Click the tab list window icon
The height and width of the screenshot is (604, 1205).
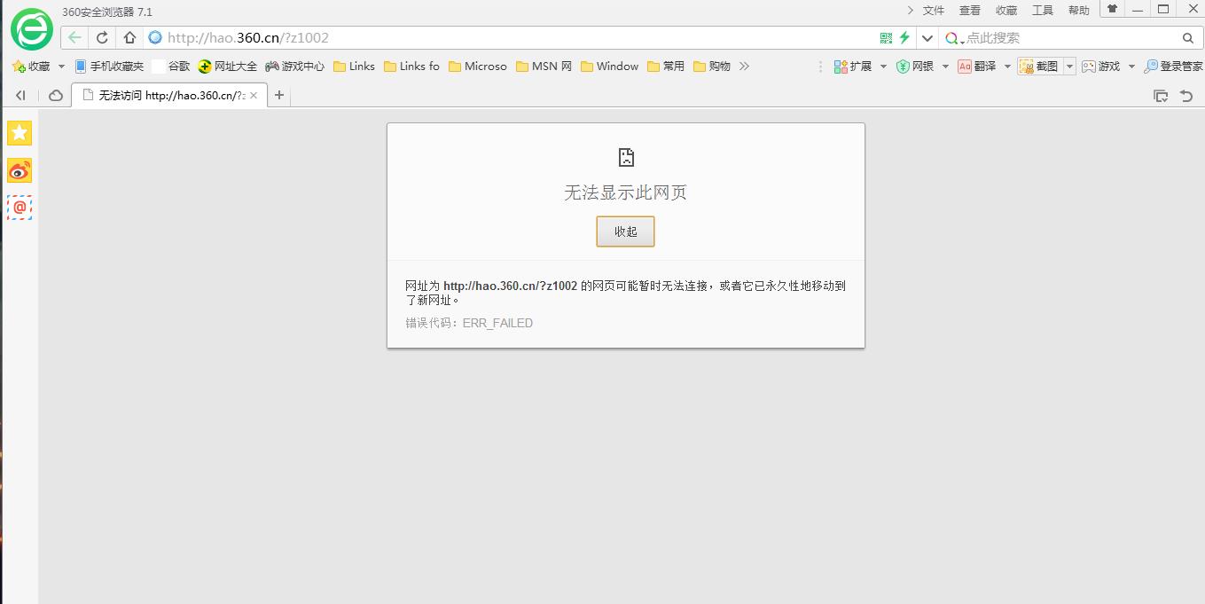[x=1161, y=96]
